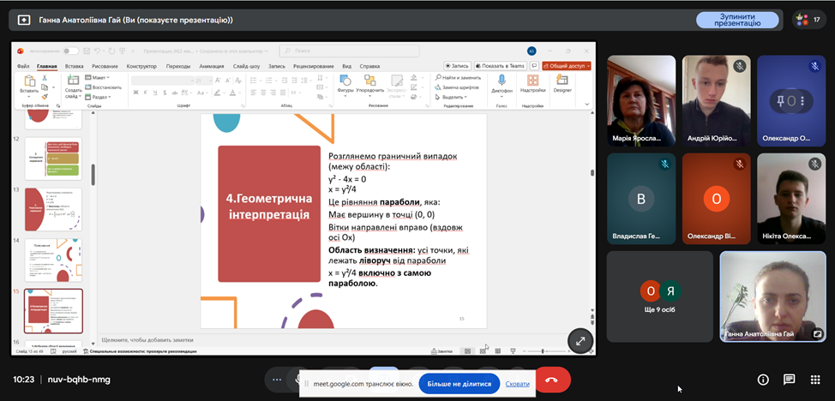
Task: Open more options three-dot menu
Action: [x=276, y=380]
